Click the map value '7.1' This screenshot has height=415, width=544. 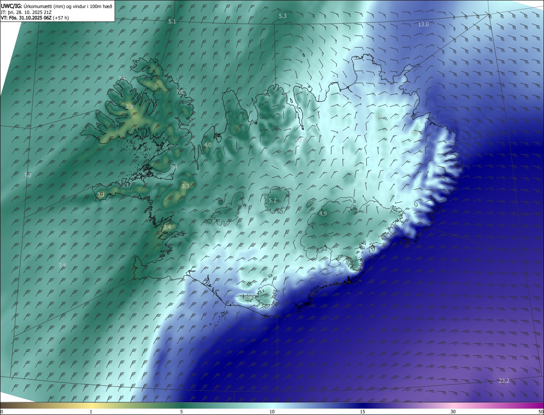point(180,92)
